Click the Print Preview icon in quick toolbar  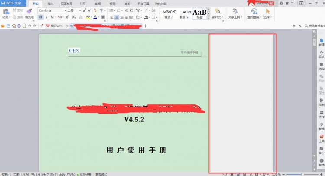[x=24, y=26]
